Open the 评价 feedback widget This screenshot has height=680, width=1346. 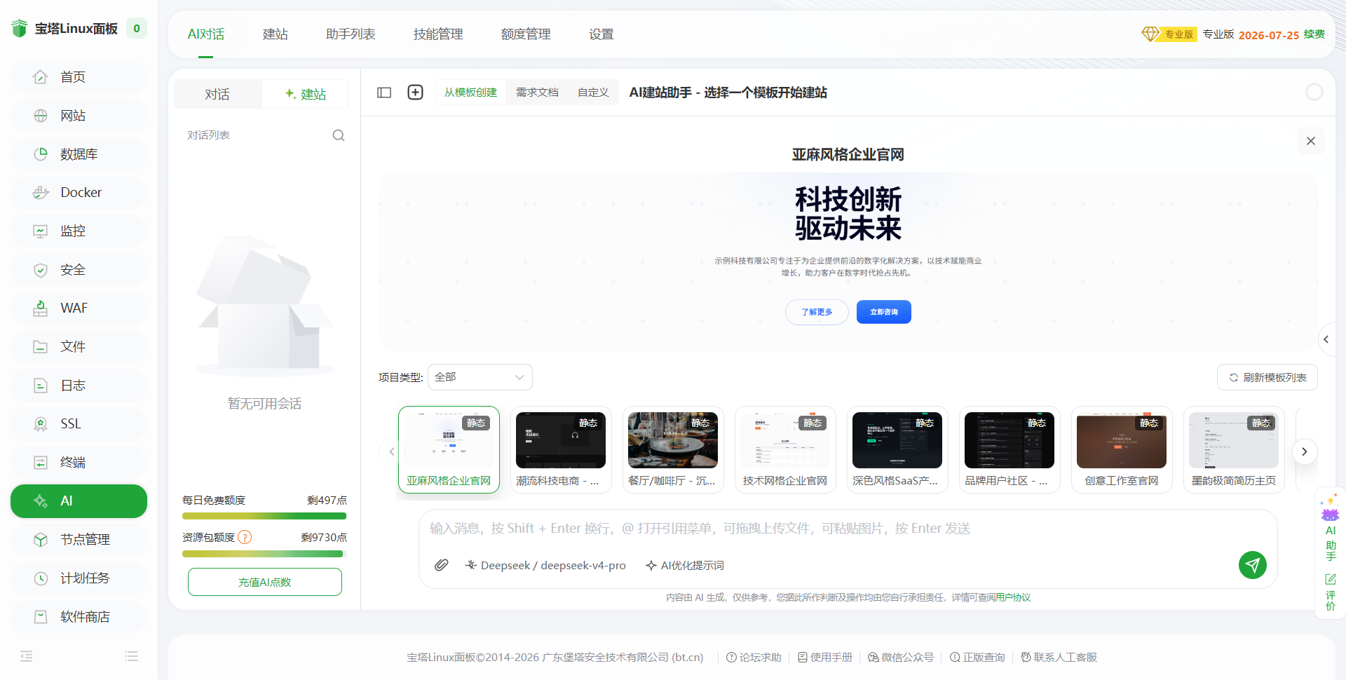point(1331,592)
